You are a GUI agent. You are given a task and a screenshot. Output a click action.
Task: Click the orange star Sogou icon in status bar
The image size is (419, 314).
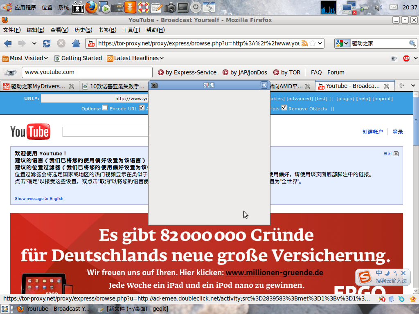click(x=412, y=299)
